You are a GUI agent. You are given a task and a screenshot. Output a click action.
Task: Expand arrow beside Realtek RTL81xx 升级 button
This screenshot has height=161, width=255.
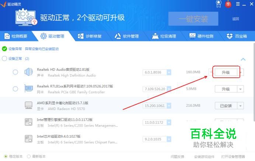pos(240,89)
